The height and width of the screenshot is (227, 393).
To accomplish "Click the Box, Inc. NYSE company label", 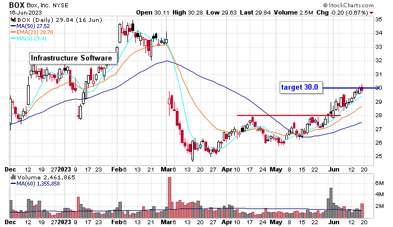I will 47,5.
